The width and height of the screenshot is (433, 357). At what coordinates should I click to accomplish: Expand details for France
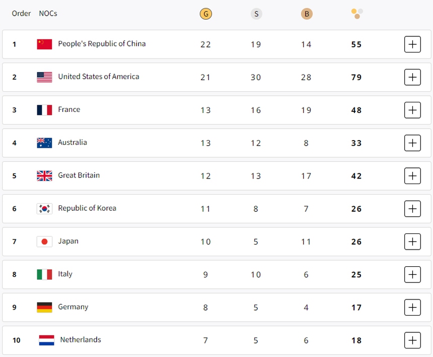(412, 110)
